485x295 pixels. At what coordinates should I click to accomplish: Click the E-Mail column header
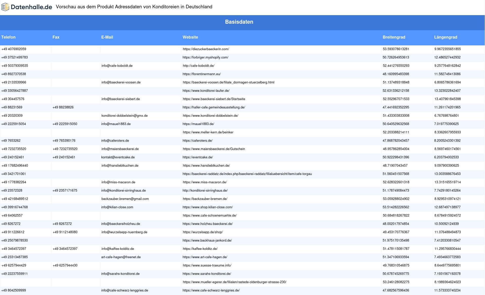(107, 37)
